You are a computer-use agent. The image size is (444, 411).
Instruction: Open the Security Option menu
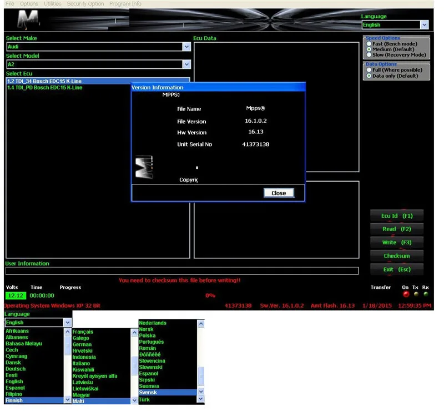click(85, 4)
